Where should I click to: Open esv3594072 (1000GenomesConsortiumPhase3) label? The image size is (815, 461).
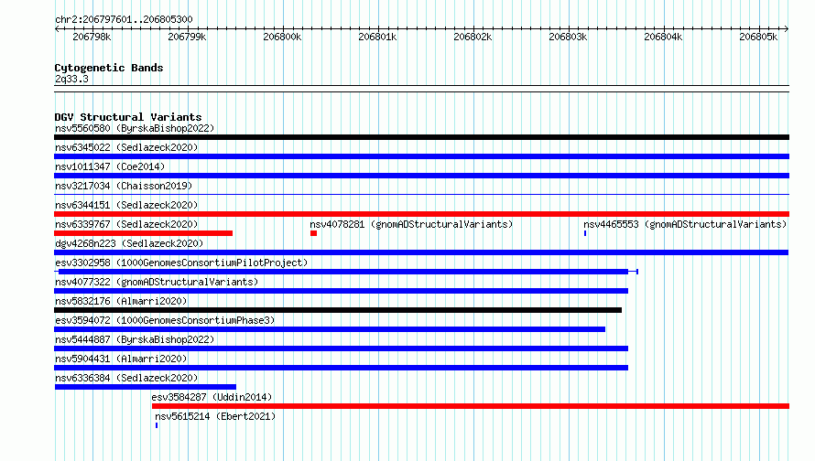165,320
